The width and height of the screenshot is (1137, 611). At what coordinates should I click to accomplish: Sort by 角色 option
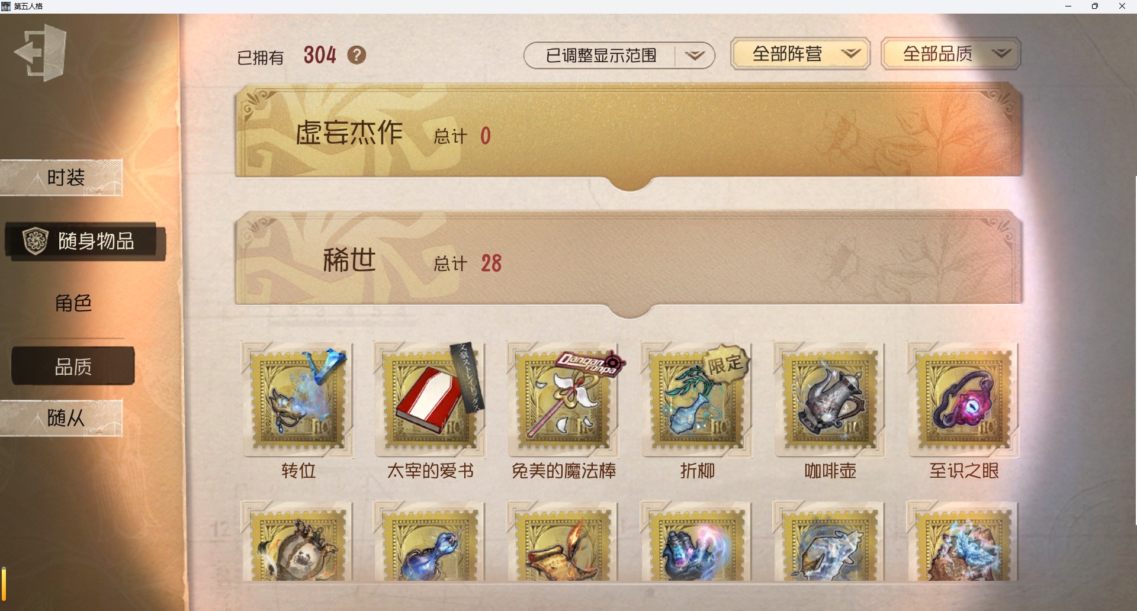pyautogui.click(x=73, y=303)
